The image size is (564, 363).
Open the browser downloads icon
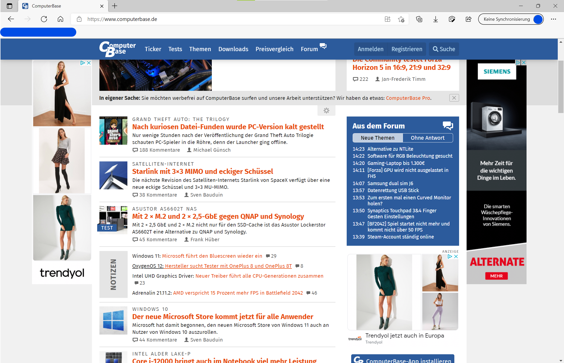point(435,19)
